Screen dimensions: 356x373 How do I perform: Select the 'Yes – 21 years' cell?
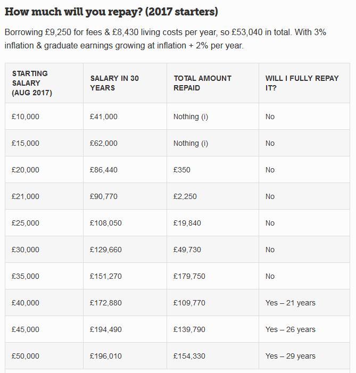click(x=304, y=303)
